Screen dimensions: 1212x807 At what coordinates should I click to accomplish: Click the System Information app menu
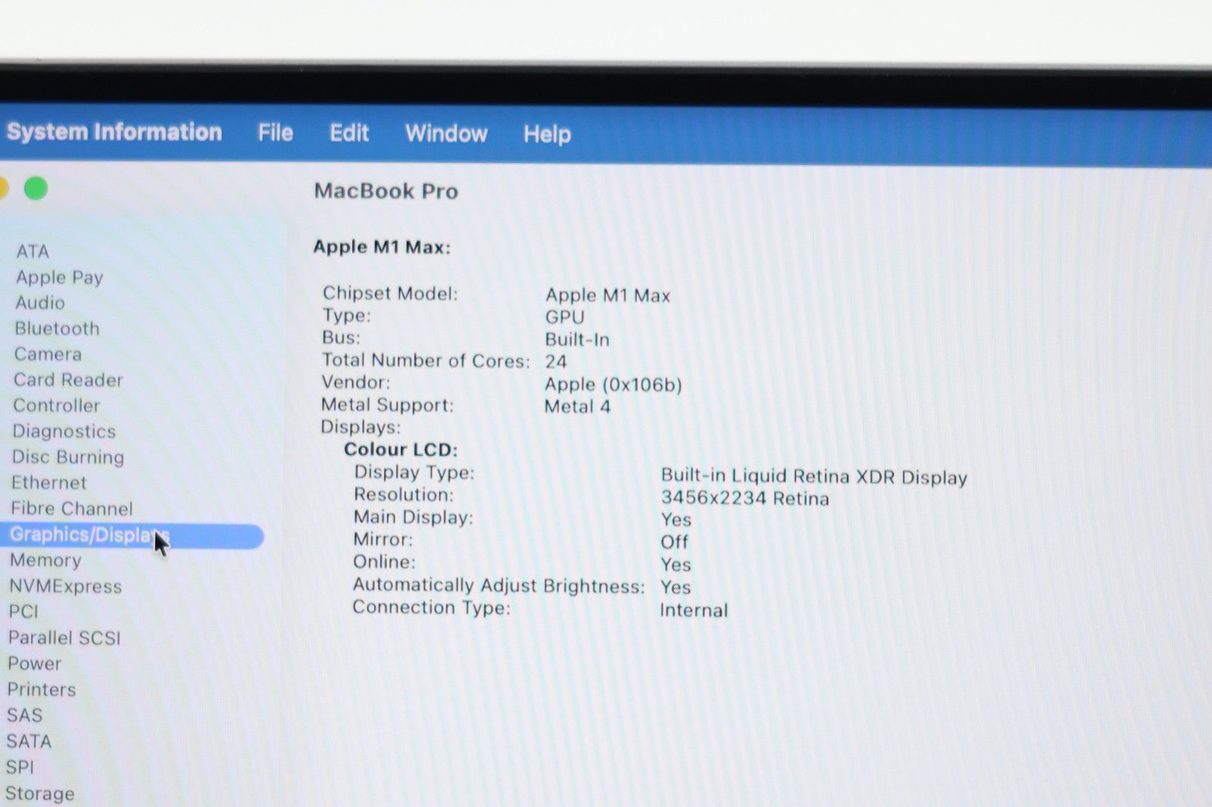[114, 132]
